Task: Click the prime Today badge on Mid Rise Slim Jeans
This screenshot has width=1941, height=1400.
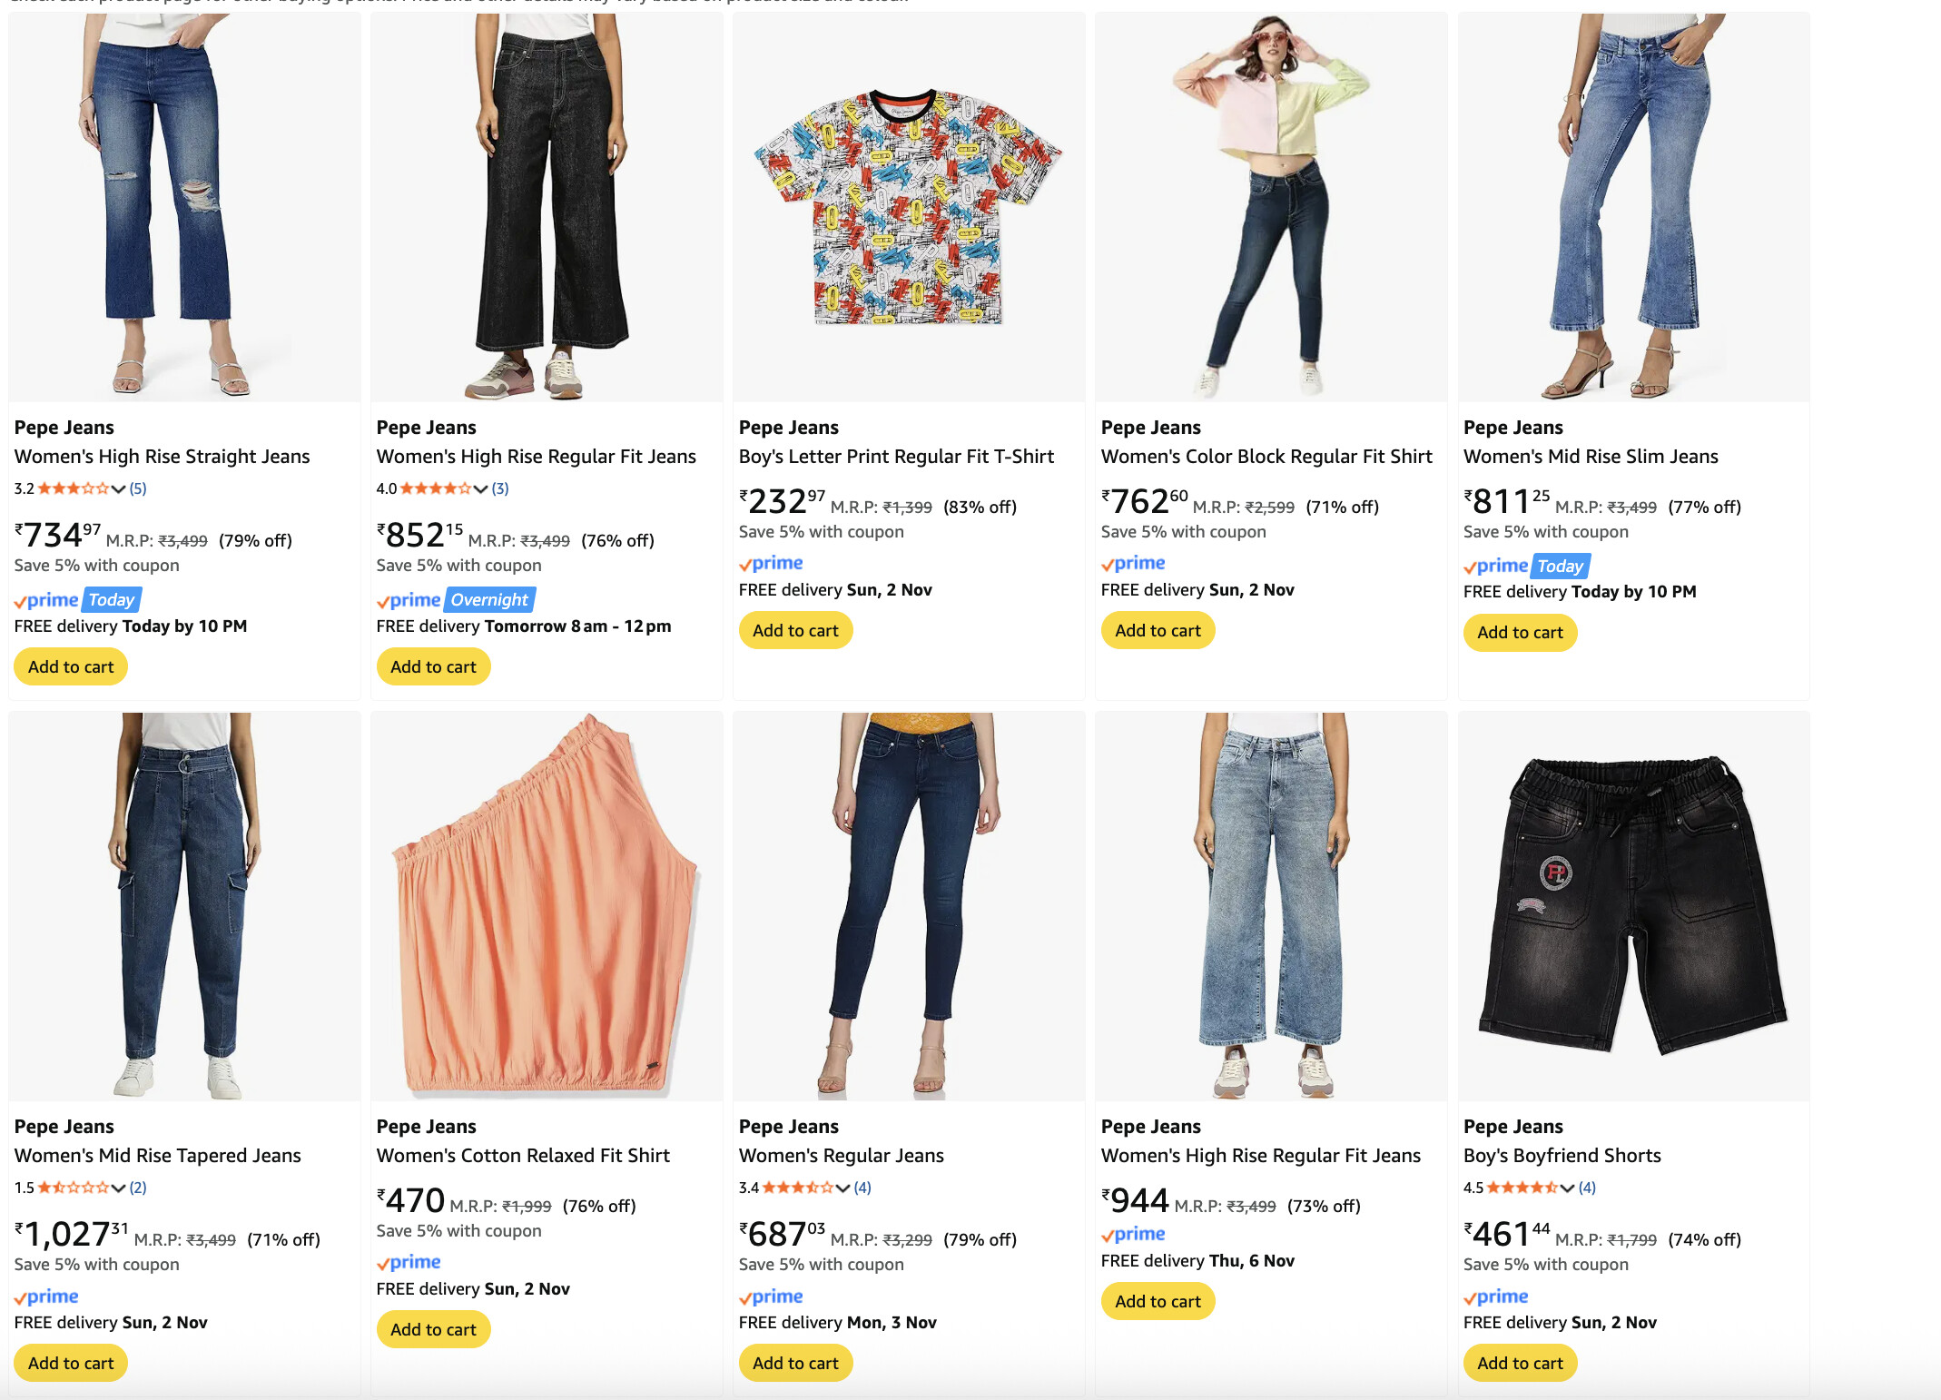Action: [1526, 567]
